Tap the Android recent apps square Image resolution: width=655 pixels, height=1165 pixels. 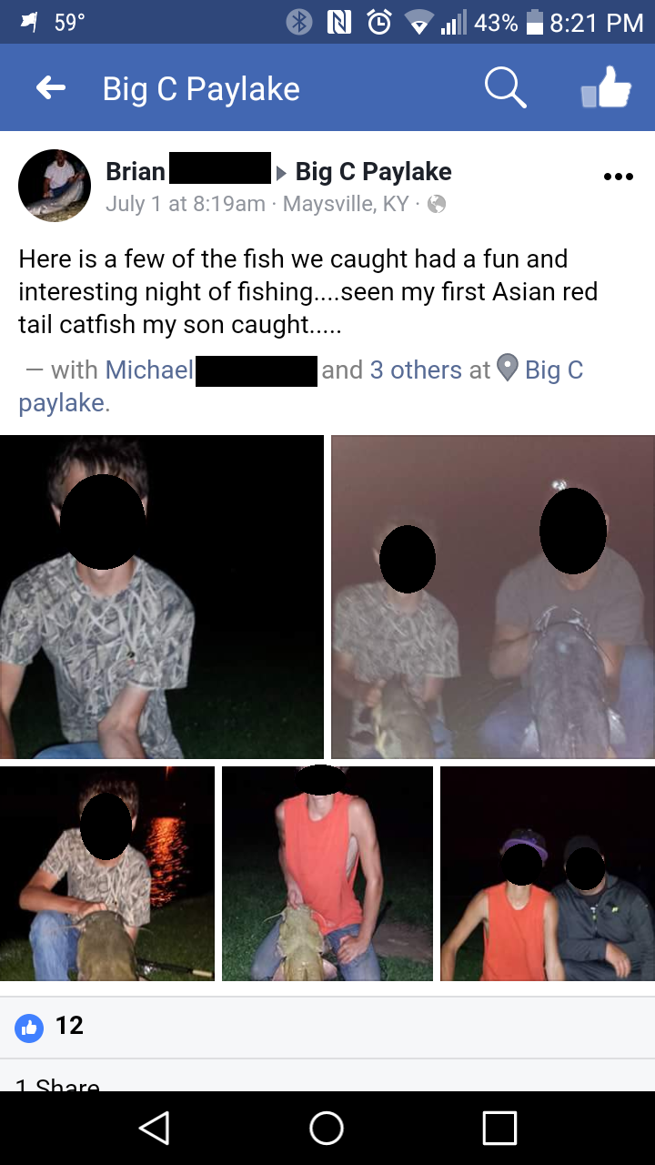[499, 1128]
